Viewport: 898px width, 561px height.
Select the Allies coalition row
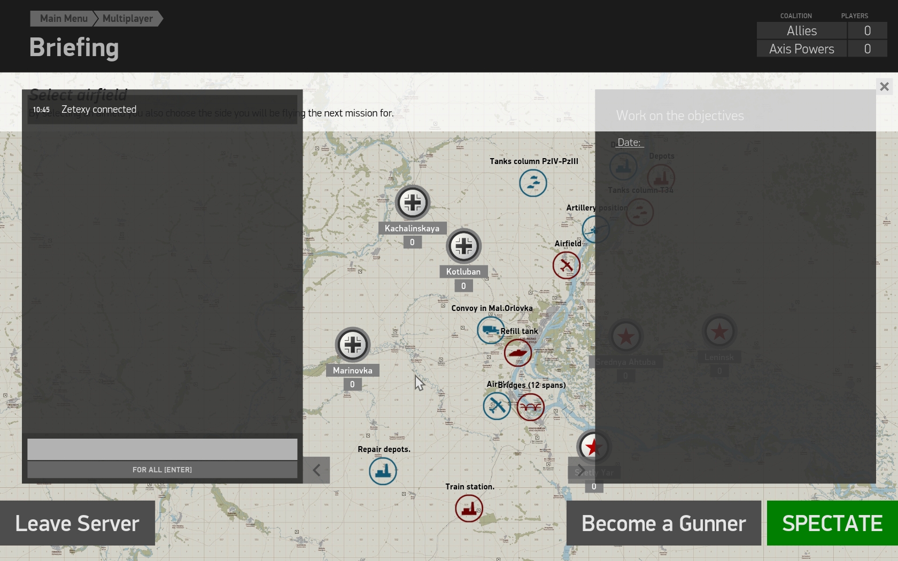point(822,31)
